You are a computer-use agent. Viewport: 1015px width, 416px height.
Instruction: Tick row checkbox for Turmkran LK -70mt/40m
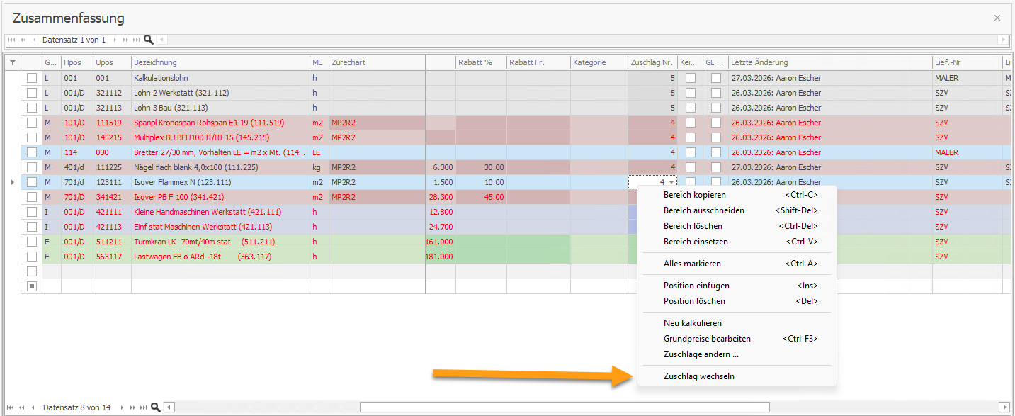point(31,242)
